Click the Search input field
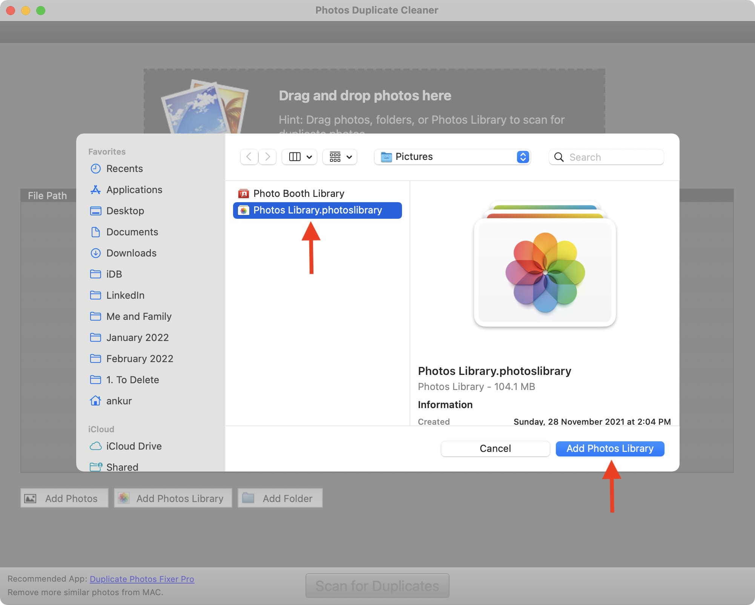The width and height of the screenshot is (755, 605). coord(606,157)
